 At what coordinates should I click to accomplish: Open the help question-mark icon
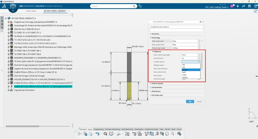tap(256, 6)
